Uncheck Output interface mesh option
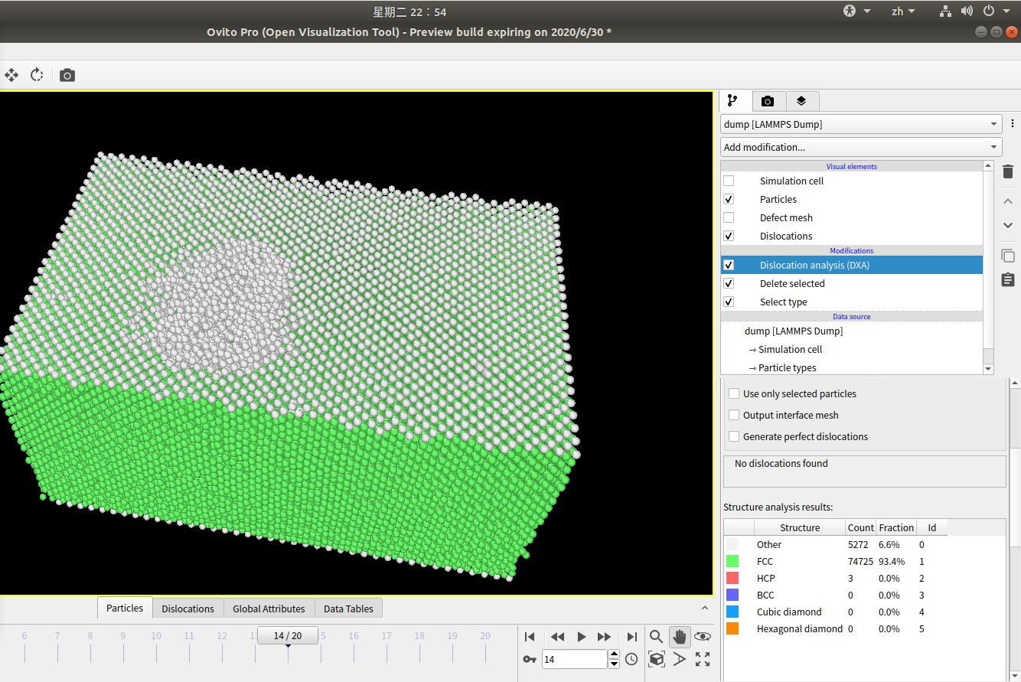 [734, 414]
